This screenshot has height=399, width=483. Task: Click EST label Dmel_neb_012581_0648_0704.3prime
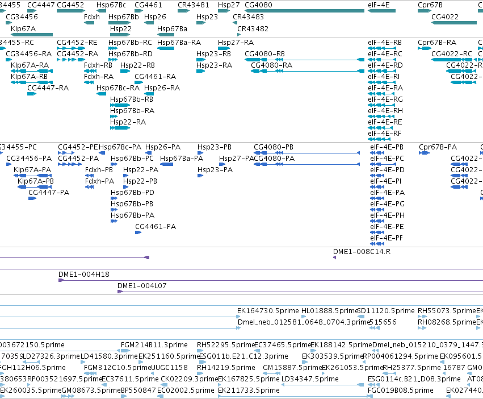coord(304,322)
